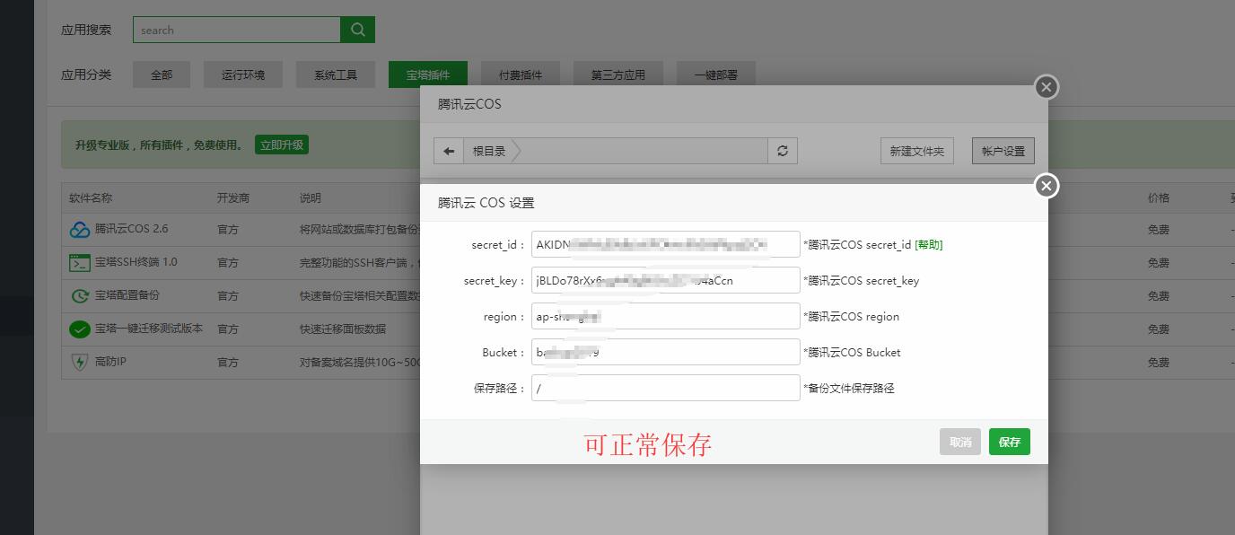Show 全部 application categories
Image resolution: width=1235 pixels, height=535 pixels.
point(162,75)
